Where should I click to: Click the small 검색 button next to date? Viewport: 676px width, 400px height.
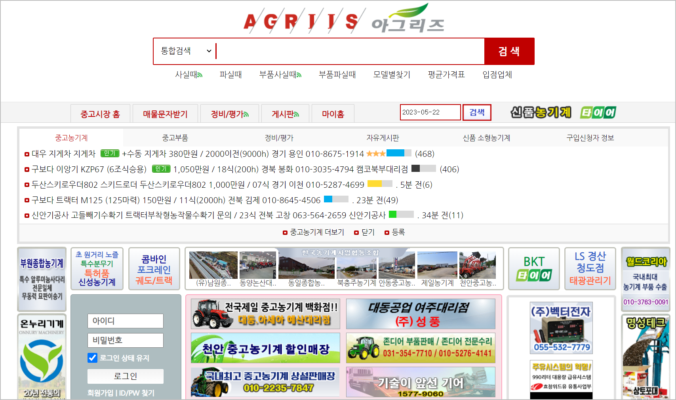coord(477,112)
